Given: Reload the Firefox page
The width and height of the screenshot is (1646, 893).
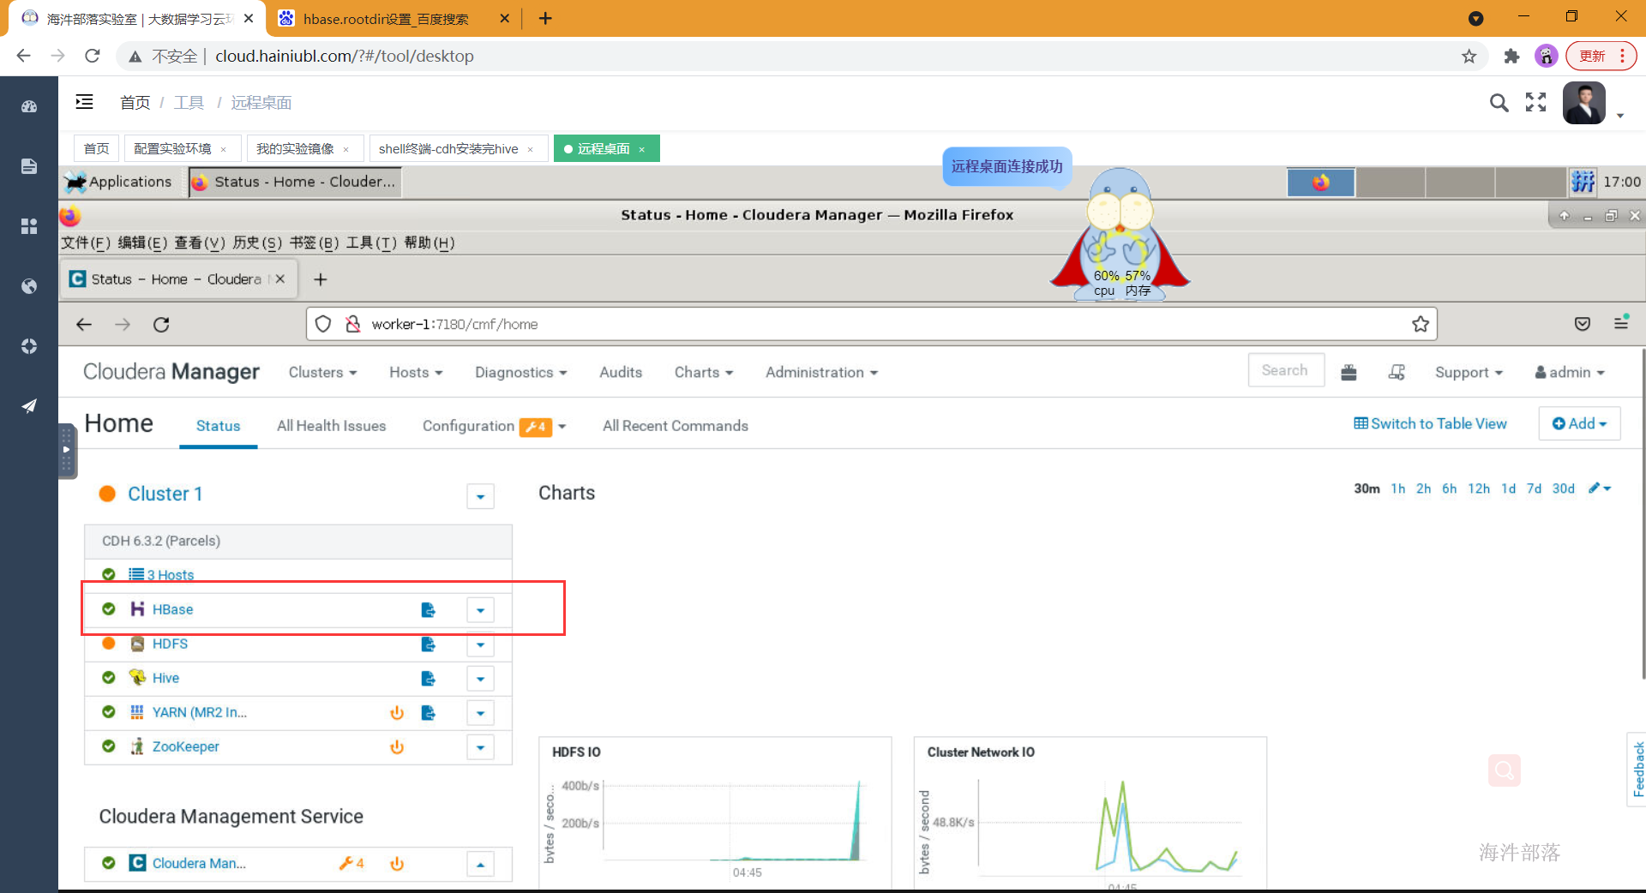Looking at the screenshot, I should (161, 324).
